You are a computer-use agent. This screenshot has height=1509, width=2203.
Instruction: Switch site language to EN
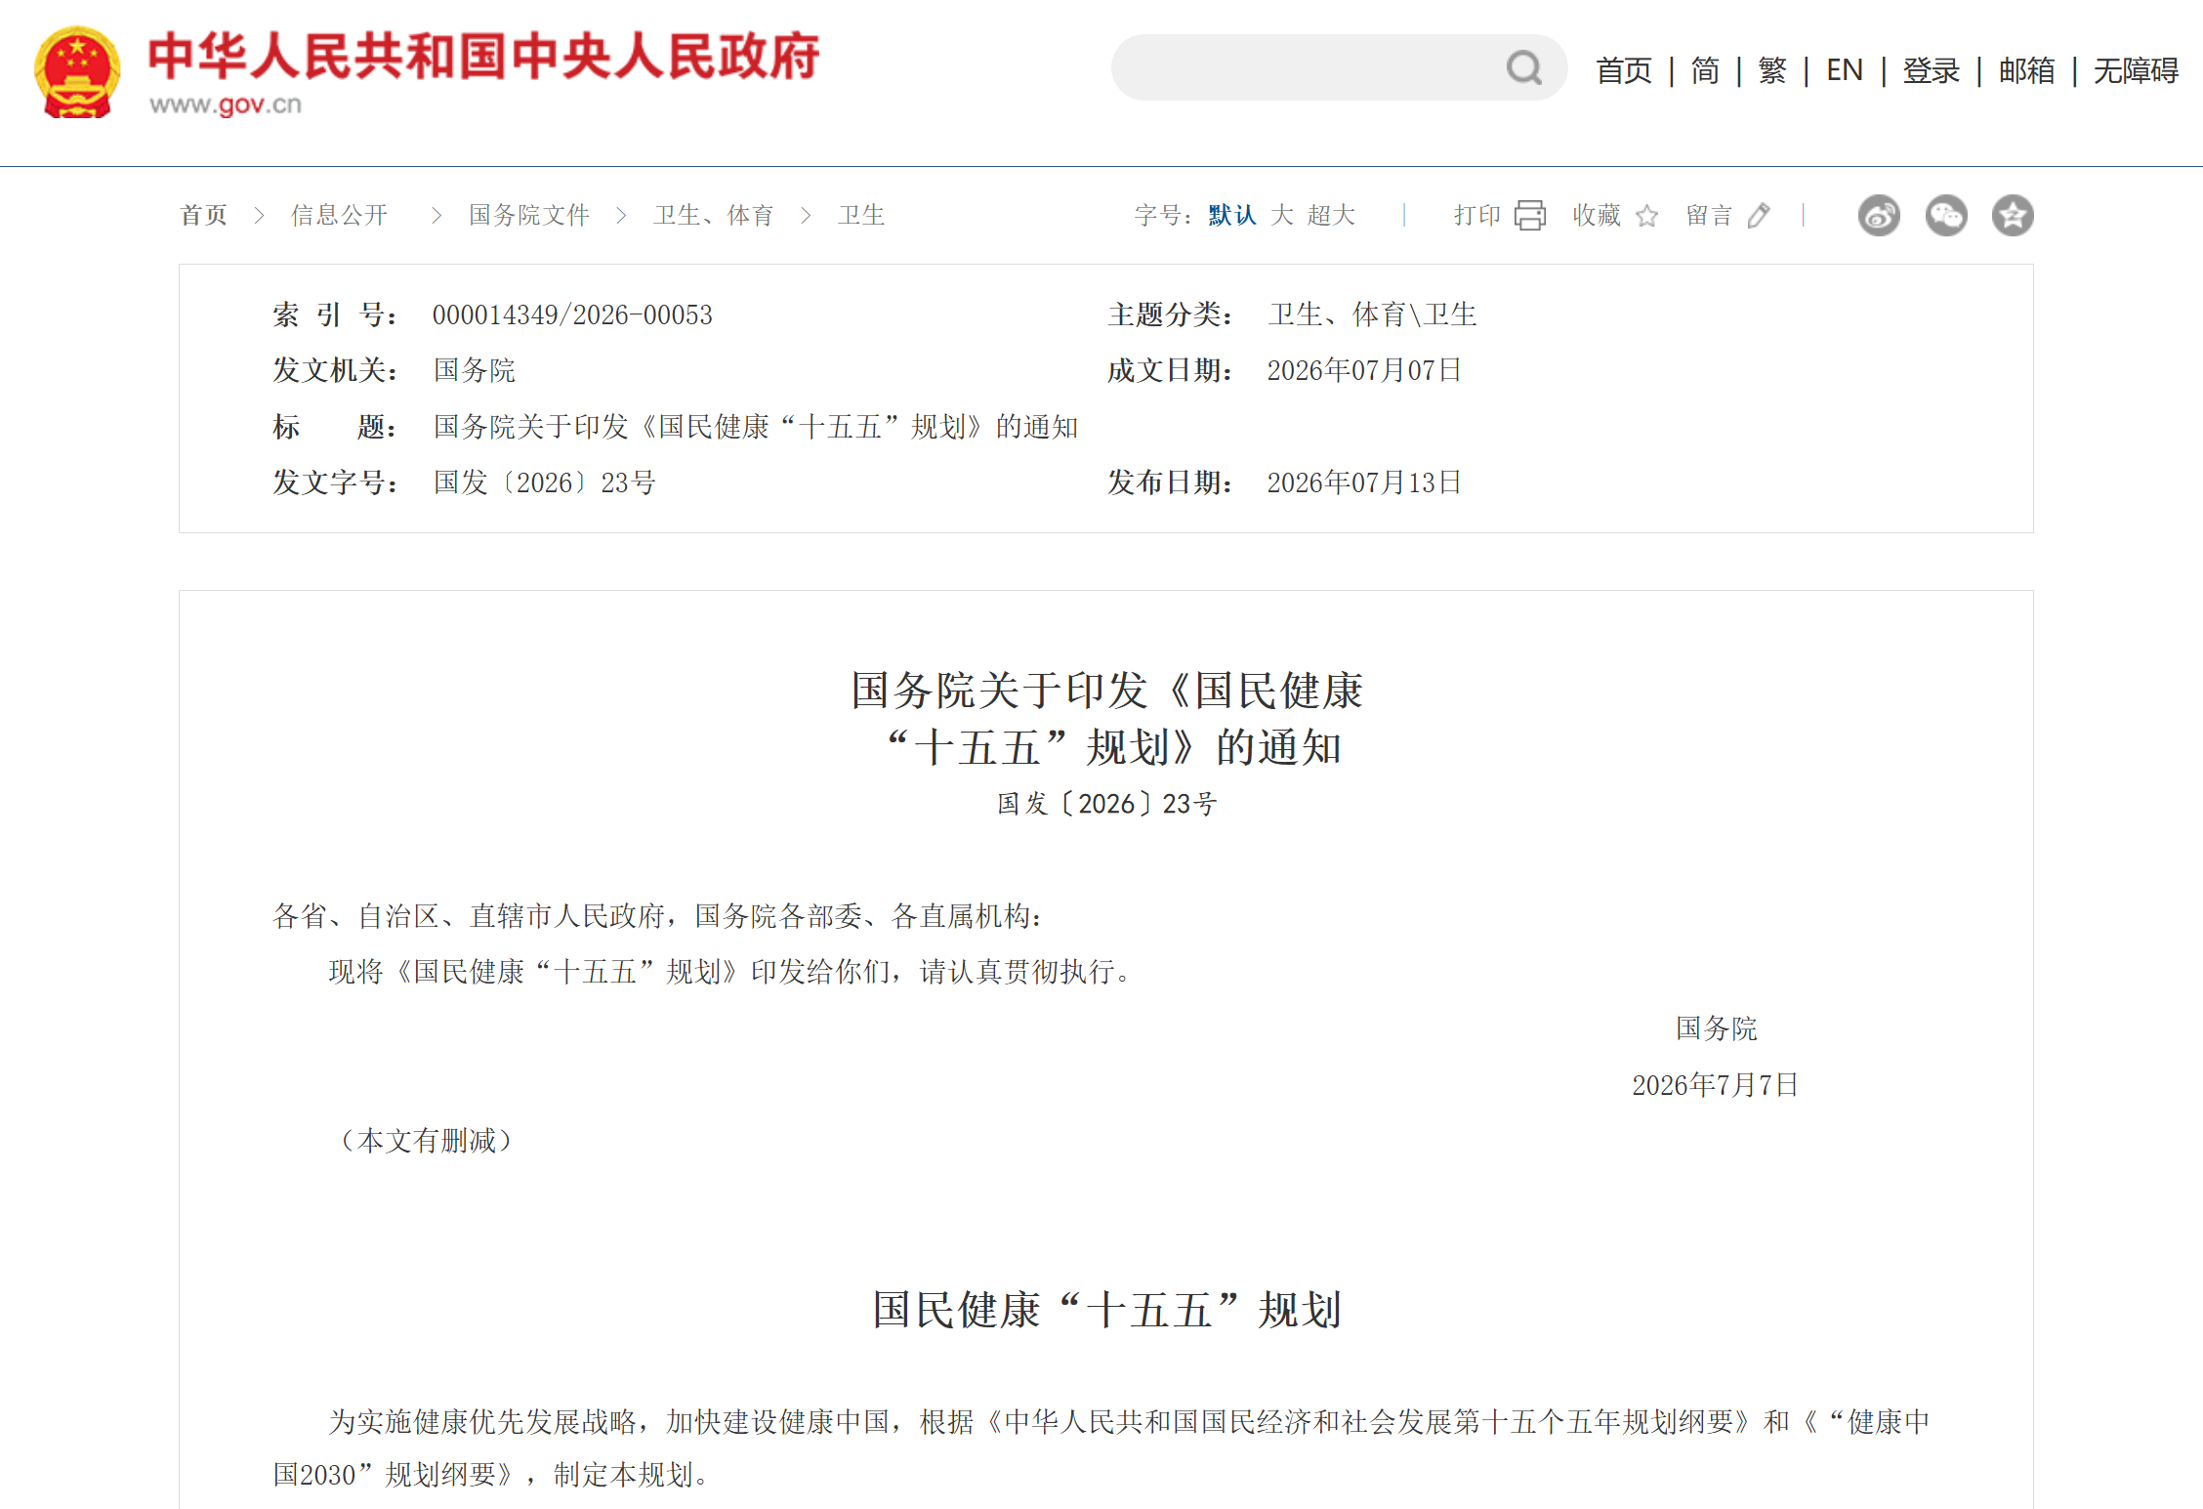tap(1845, 70)
